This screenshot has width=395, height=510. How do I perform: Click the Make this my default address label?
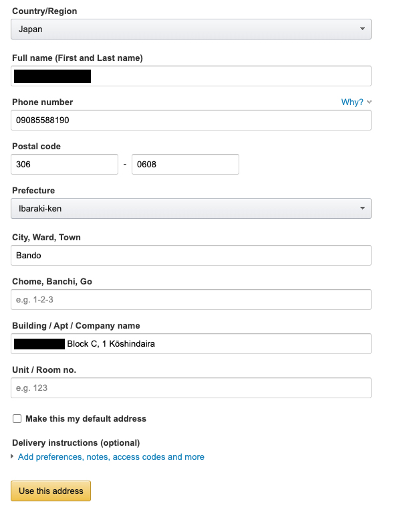tap(86, 418)
